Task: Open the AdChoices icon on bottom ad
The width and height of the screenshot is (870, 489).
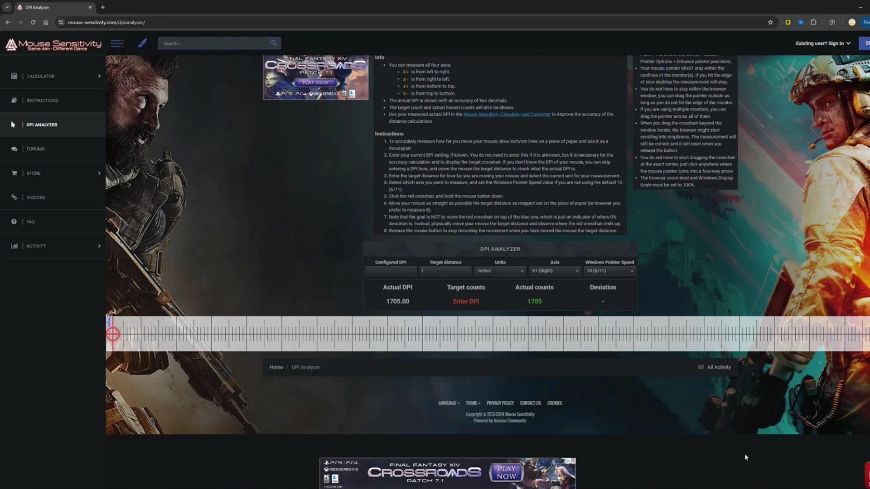Action: [567, 460]
